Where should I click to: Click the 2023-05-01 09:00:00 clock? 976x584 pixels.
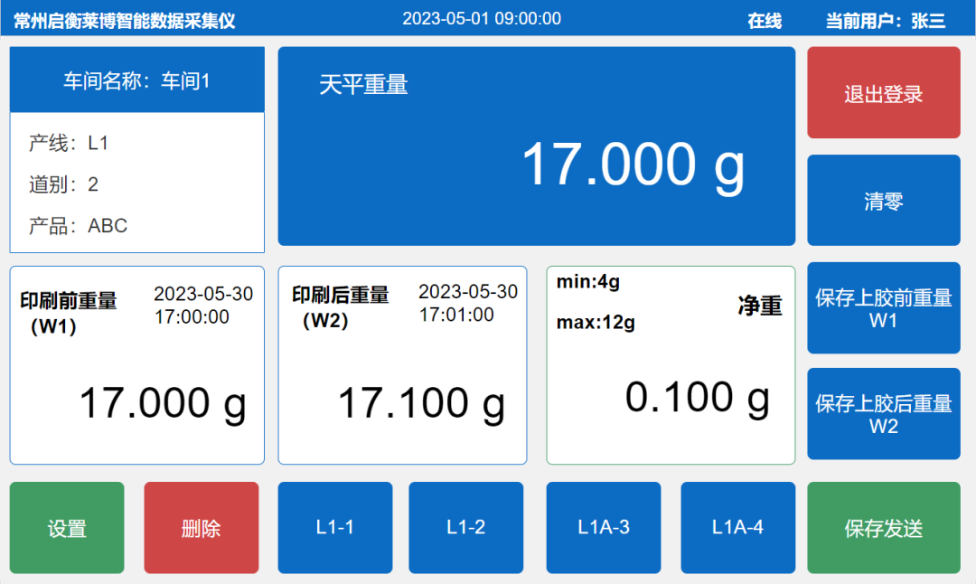482,19
